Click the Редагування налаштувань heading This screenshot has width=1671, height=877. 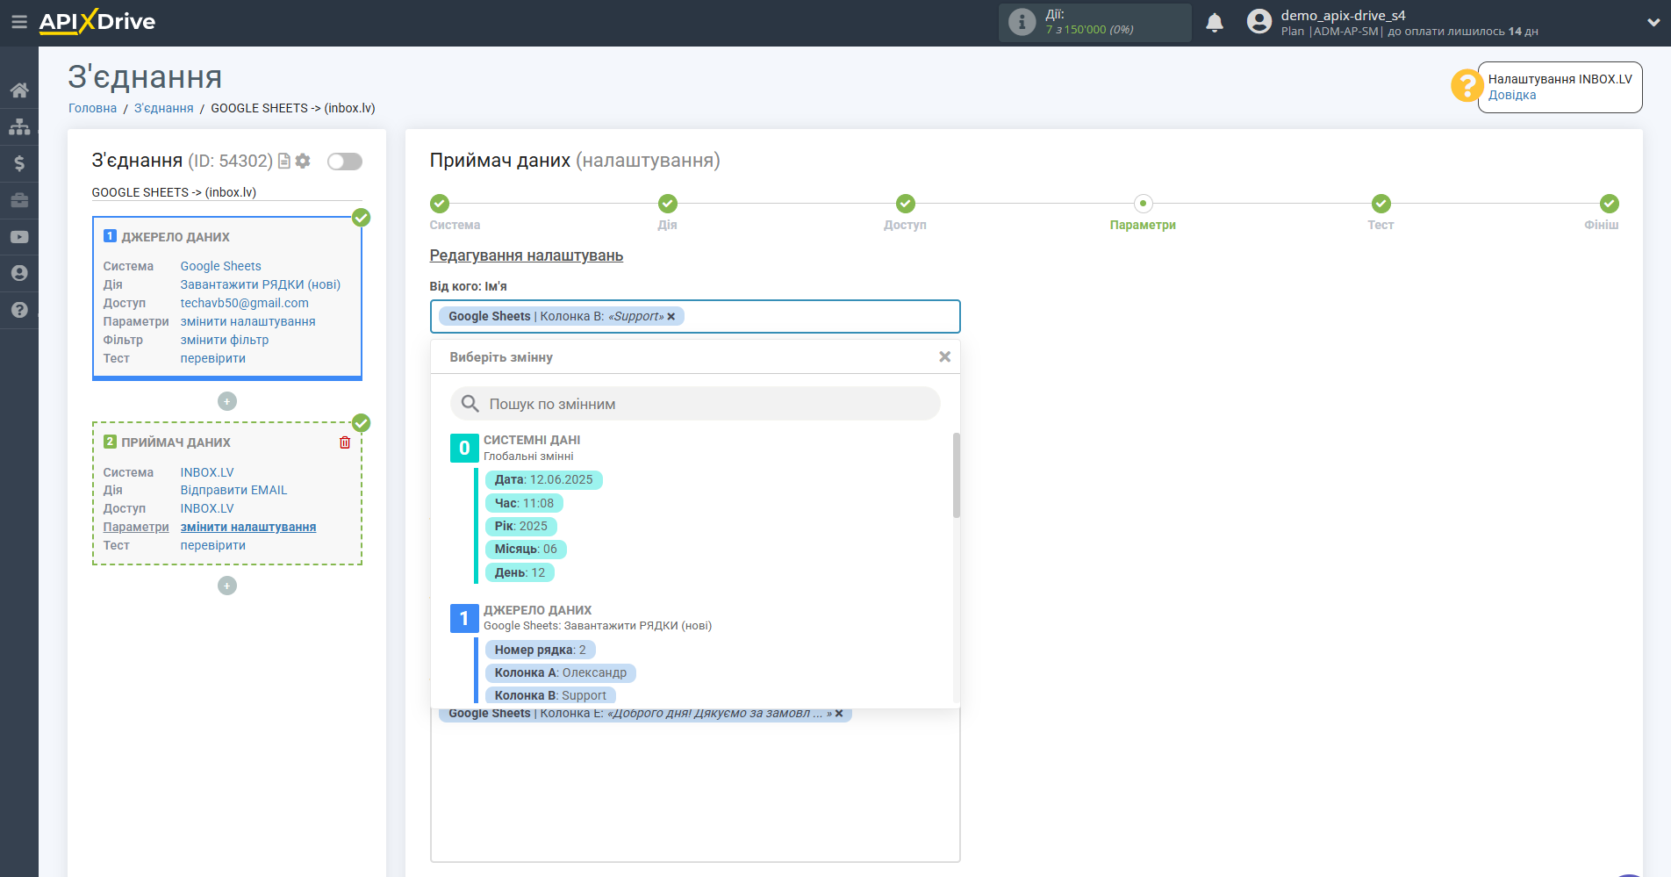click(x=527, y=255)
